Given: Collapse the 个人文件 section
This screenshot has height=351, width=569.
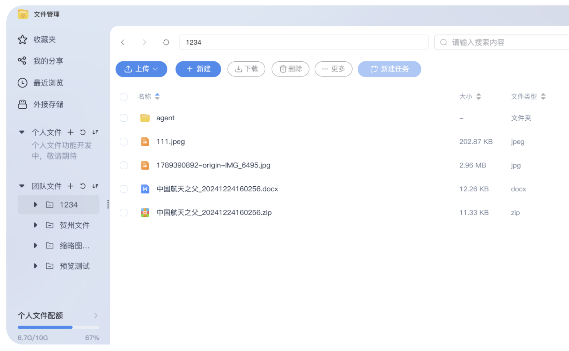Looking at the screenshot, I should pyautogui.click(x=22, y=132).
